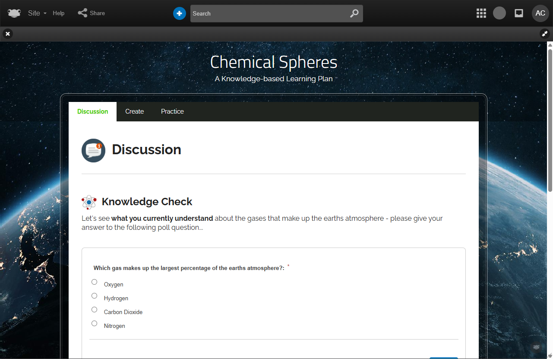Click the search magnifier icon

pos(354,13)
